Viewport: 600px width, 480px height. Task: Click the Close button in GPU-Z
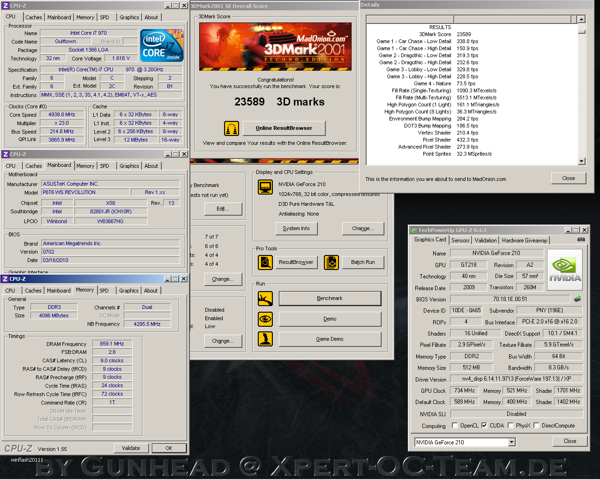pos(570,441)
